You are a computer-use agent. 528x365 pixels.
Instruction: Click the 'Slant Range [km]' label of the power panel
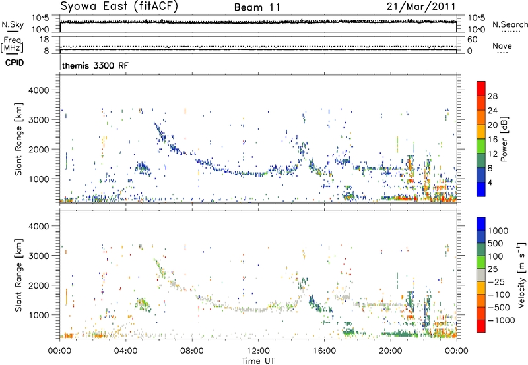point(18,139)
